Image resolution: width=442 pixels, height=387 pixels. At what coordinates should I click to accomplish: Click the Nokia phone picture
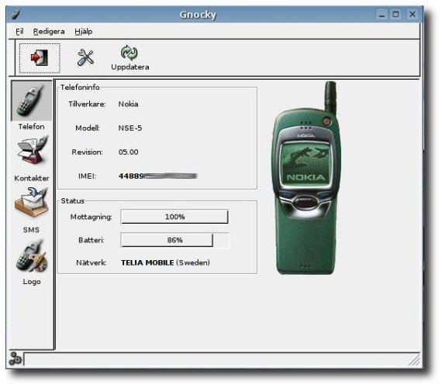306,178
